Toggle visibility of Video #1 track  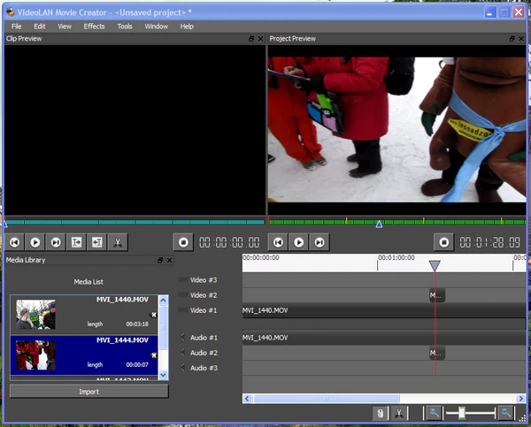(x=183, y=310)
